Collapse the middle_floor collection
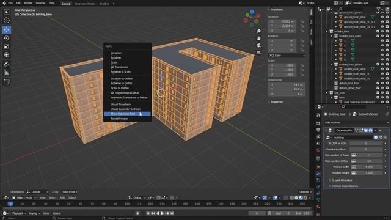The width and height of the screenshot is (391, 220). pos(327,31)
